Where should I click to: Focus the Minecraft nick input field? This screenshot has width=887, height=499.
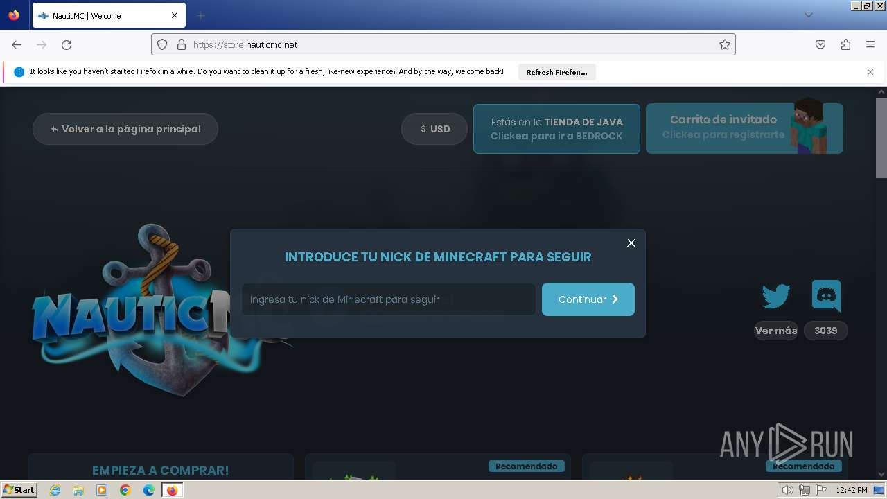coord(389,299)
